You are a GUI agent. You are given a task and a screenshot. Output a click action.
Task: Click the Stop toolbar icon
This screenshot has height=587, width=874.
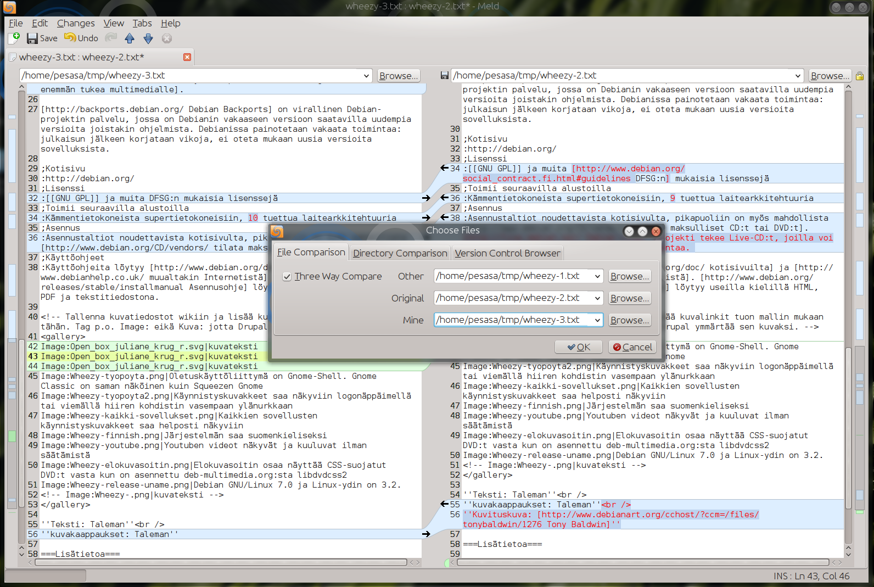coord(167,38)
